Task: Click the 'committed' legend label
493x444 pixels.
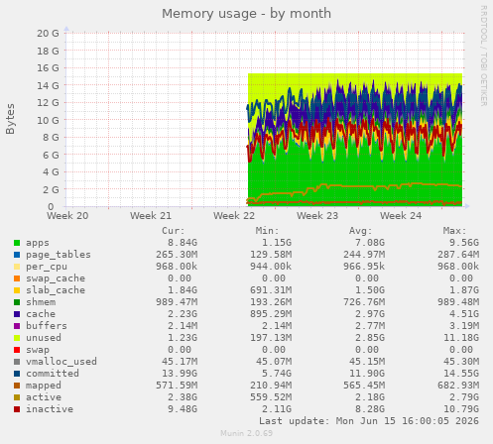Action: coord(53,374)
